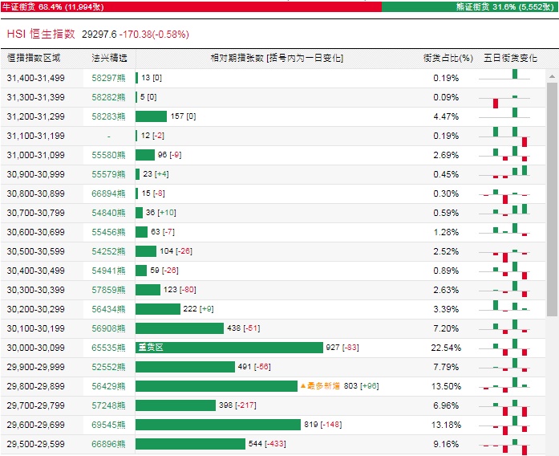Open warrant link 58282熊
Image resolution: width=559 pixels, height=456 pixels.
coord(108,97)
